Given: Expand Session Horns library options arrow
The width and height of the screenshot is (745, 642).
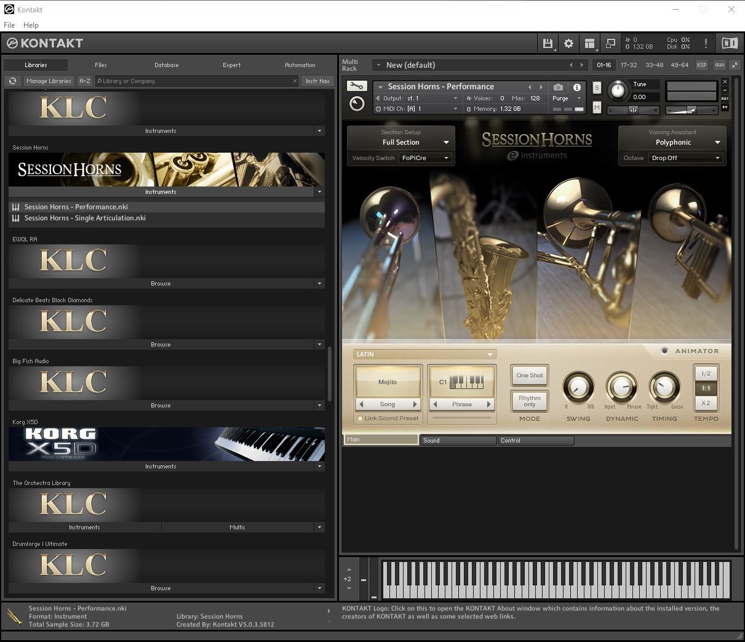Looking at the screenshot, I should click(319, 192).
